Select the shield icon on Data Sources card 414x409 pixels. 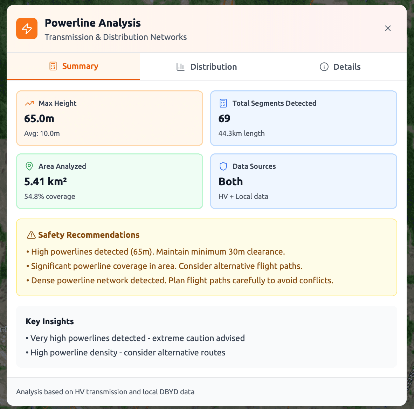[223, 166]
